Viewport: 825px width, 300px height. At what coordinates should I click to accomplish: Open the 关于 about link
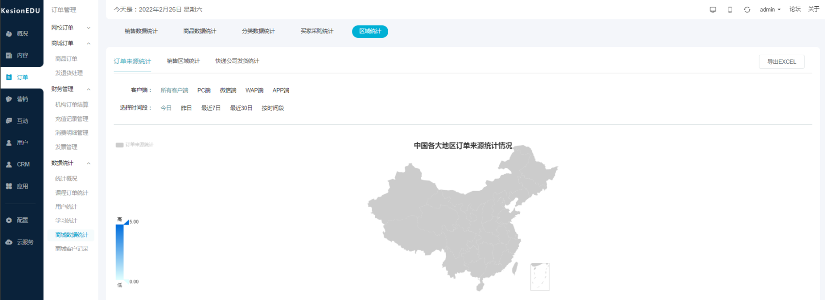pos(814,9)
